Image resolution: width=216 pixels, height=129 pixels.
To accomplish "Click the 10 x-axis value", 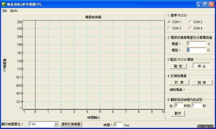I will click(163, 112).
